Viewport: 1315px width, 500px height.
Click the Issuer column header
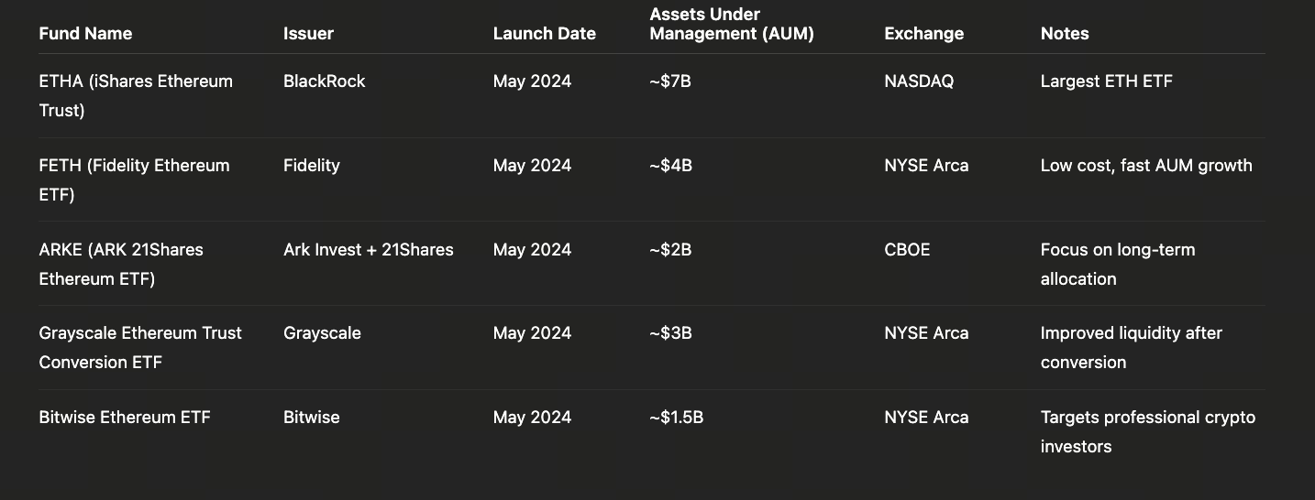(x=308, y=34)
